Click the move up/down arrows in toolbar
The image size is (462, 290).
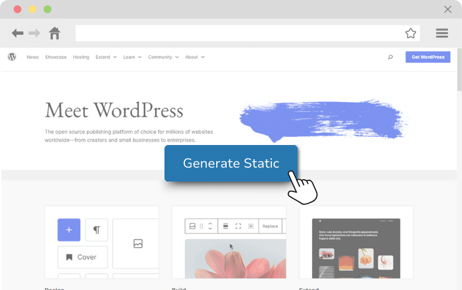tap(210, 226)
